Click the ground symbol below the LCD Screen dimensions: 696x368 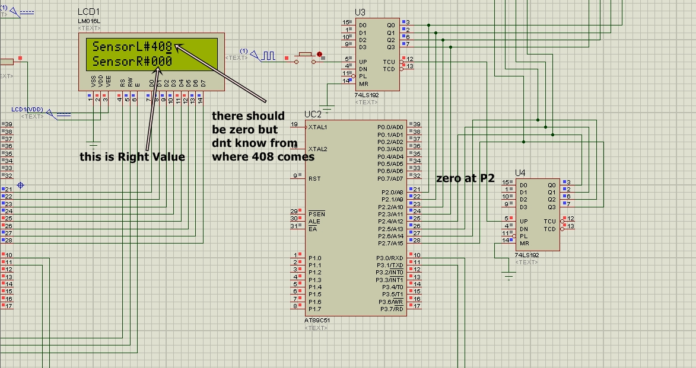click(x=93, y=145)
